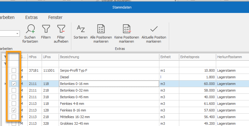Open the Fenster menu
Viewport: 249px width, 126px height.
point(55,17)
